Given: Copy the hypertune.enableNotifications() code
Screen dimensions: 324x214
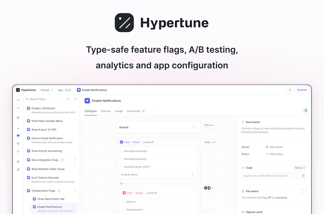Looking at the screenshot, I should point(303,176).
